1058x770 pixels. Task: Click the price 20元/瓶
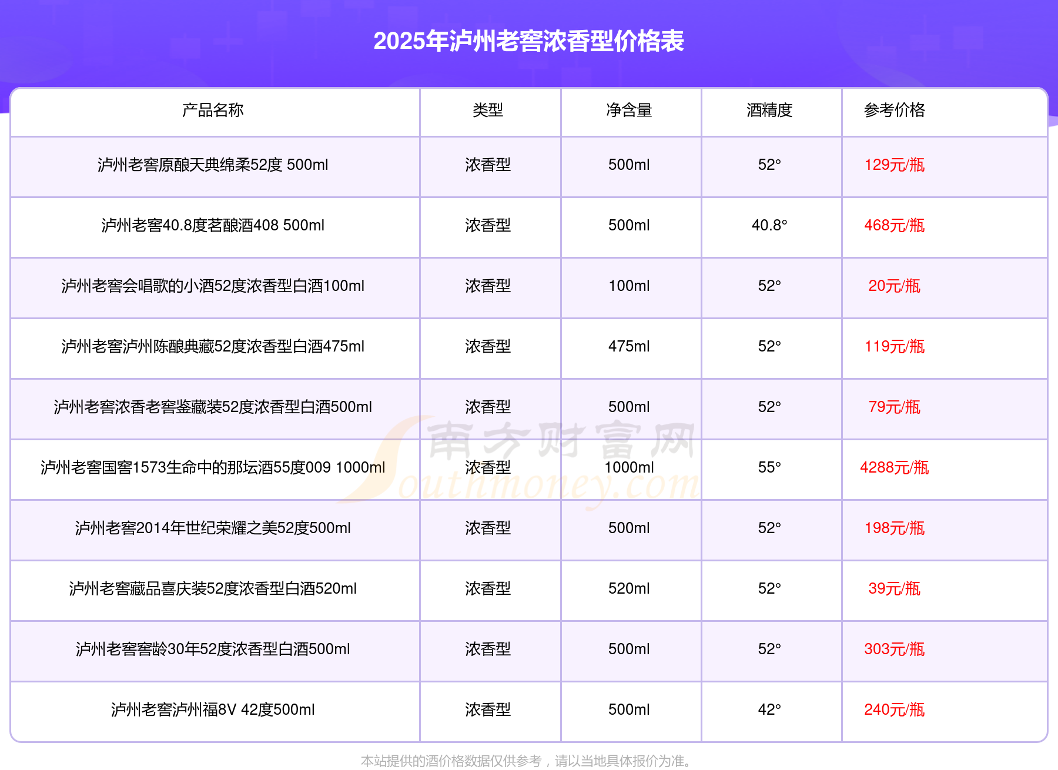pos(895,286)
